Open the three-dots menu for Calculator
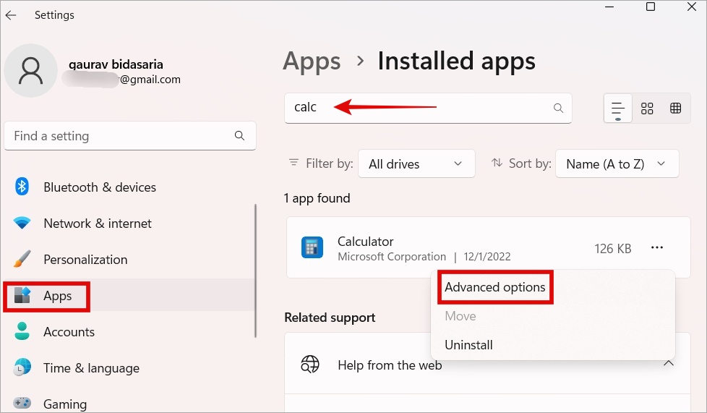The width and height of the screenshot is (707, 413). coord(656,248)
